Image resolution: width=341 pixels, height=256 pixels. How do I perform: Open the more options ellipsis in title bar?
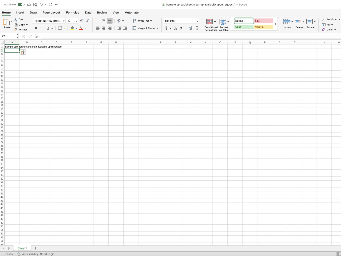[57, 4]
